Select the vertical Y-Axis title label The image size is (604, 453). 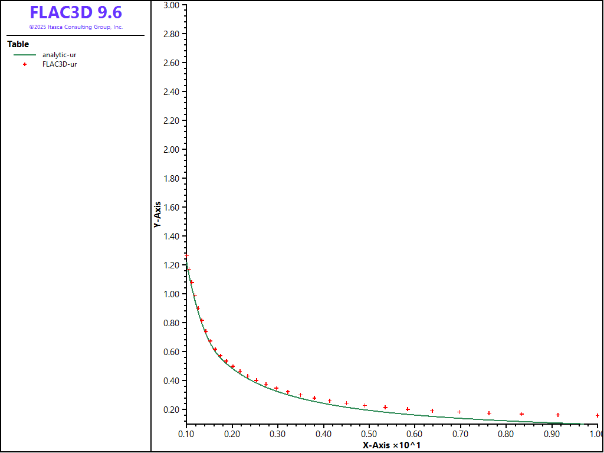[x=157, y=215]
